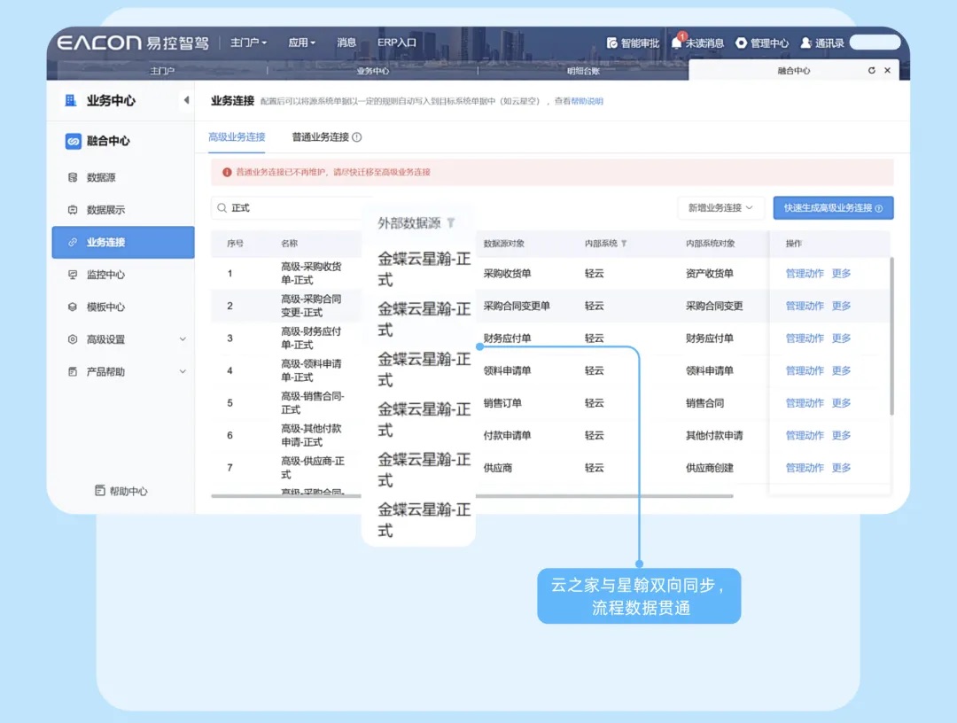This screenshot has width=957, height=723.
Task: Click the vertical table scrollbar
Action: click(891, 337)
